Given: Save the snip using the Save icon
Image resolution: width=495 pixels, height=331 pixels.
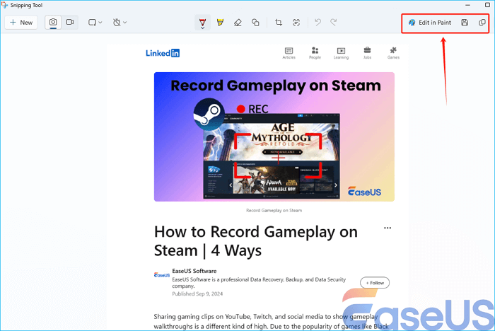Looking at the screenshot, I should [465, 23].
